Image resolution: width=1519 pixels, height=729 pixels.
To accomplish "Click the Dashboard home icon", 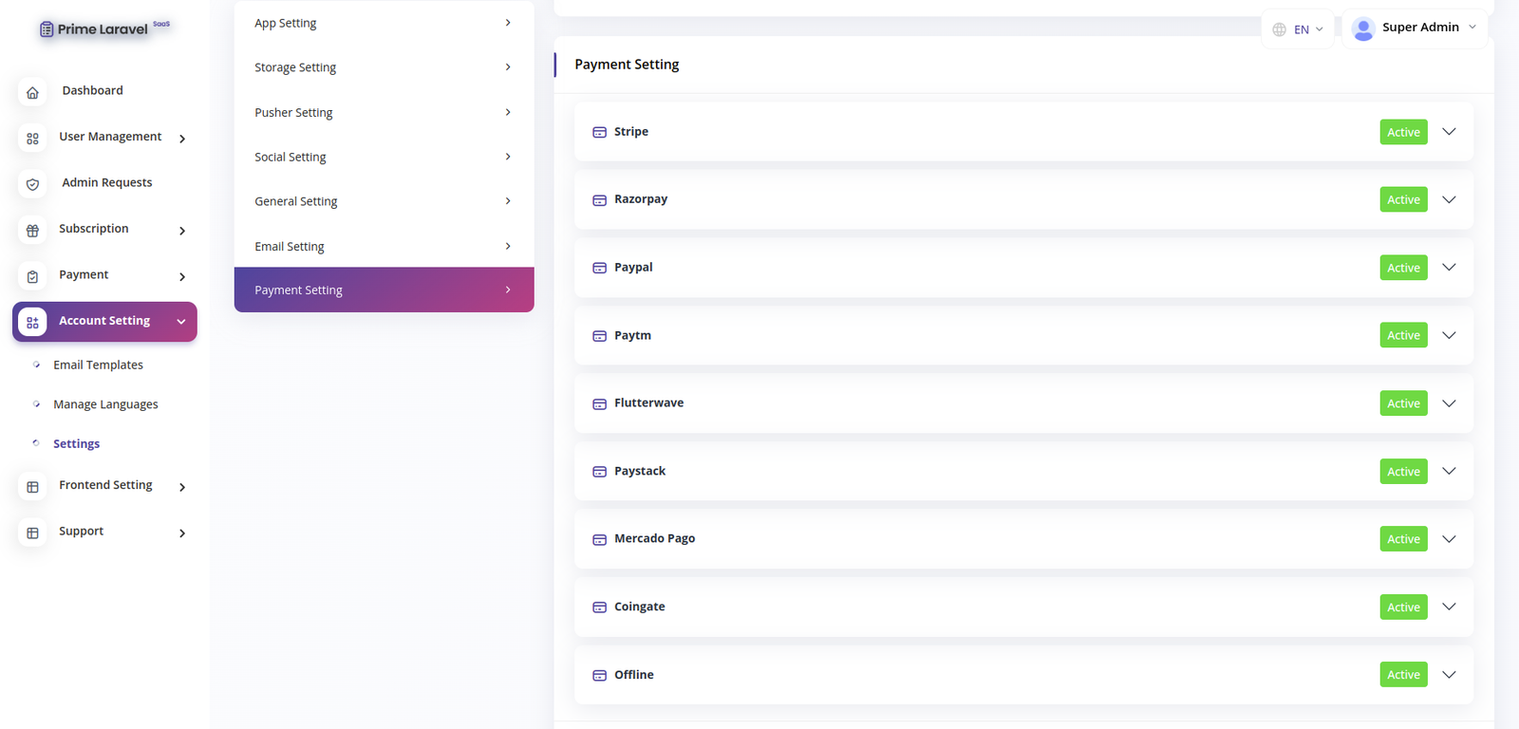I will pyautogui.click(x=32, y=92).
